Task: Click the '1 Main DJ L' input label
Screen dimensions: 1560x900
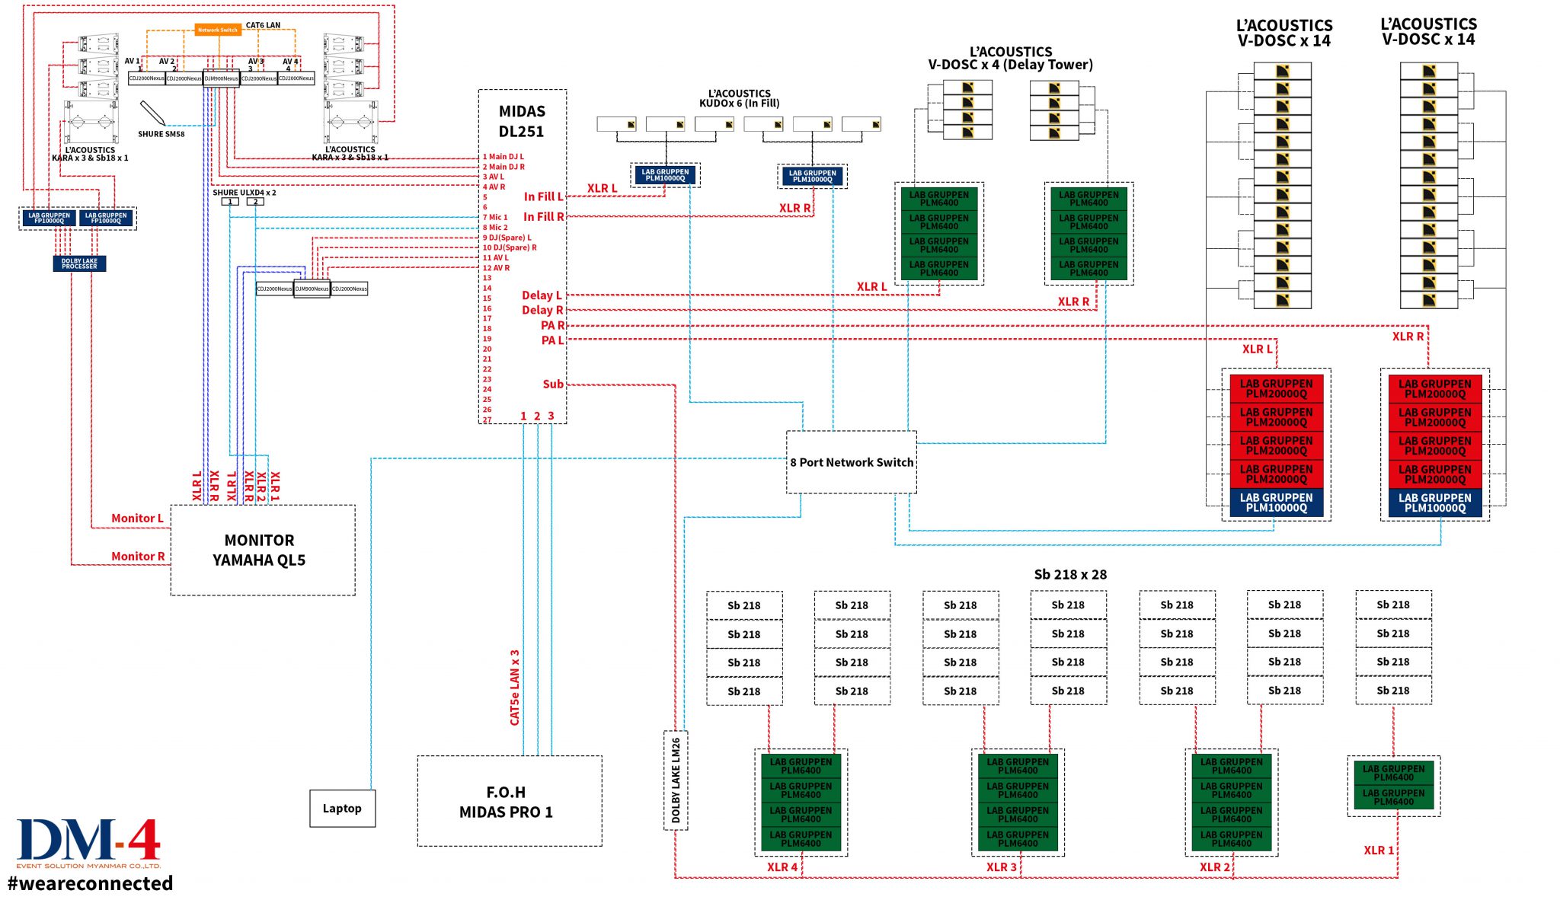Action: [503, 157]
